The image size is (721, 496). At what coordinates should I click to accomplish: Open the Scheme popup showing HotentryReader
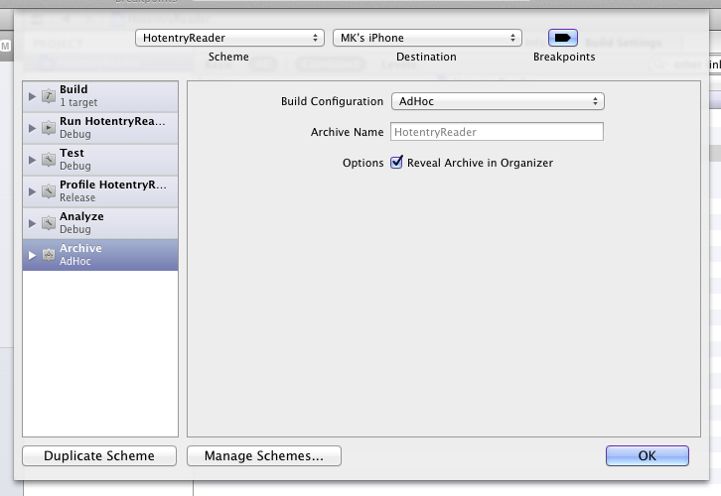click(229, 38)
